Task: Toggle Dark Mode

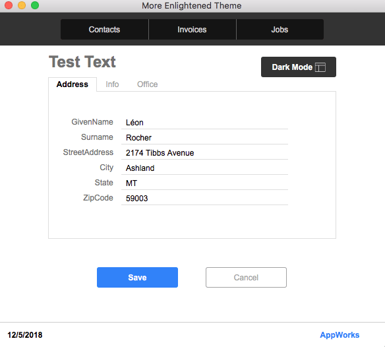Action: 299,67
